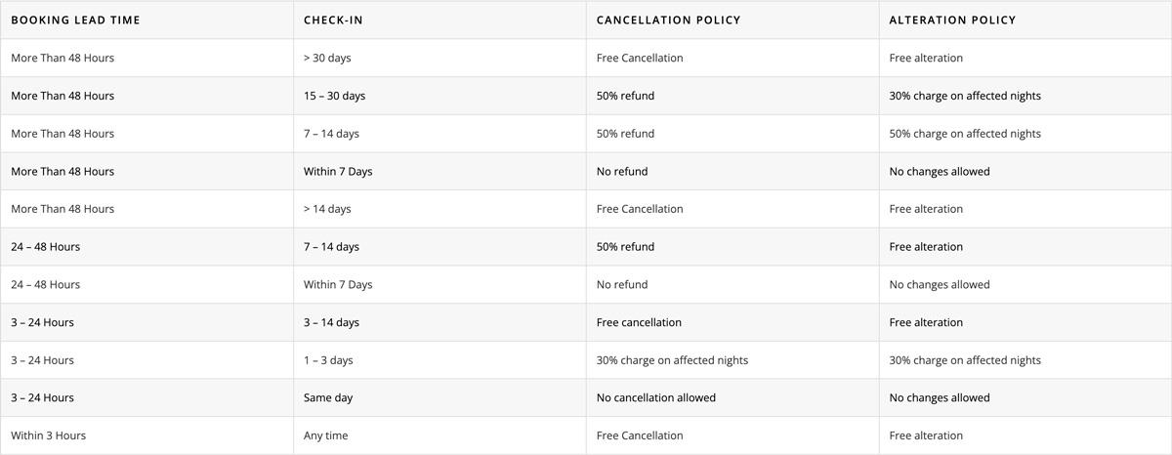Click 'Free alteration' in the 3 – 14 days row
The width and height of the screenshot is (1172, 455).
(926, 322)
